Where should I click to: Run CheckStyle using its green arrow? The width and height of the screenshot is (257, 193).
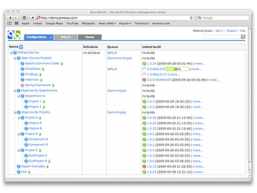pos(43,69)
